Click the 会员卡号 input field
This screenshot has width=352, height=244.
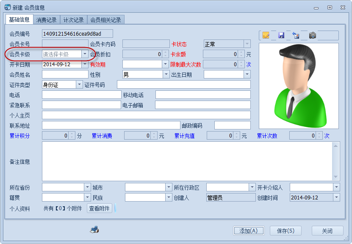[65, 44]
